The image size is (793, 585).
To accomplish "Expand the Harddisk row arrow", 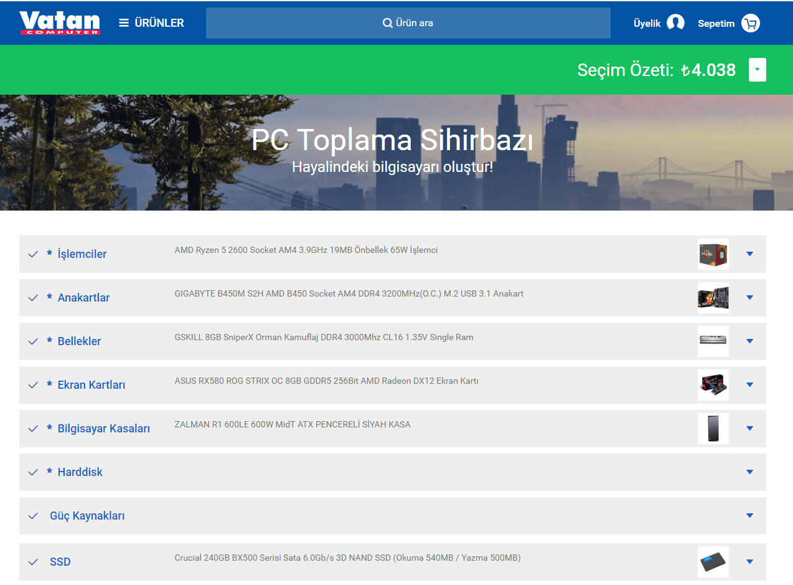I will pyautogui.click(x=749, y=472).
